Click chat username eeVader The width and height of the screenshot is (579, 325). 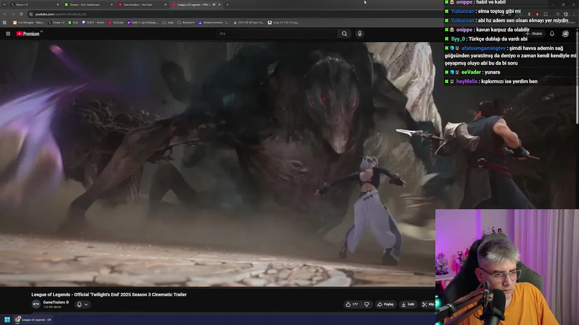tap(471, 72)
